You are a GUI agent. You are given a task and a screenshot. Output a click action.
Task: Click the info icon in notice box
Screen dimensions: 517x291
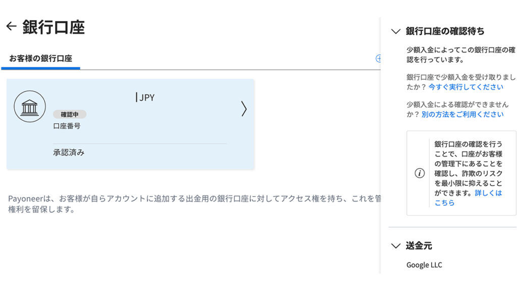pos(420,173)
